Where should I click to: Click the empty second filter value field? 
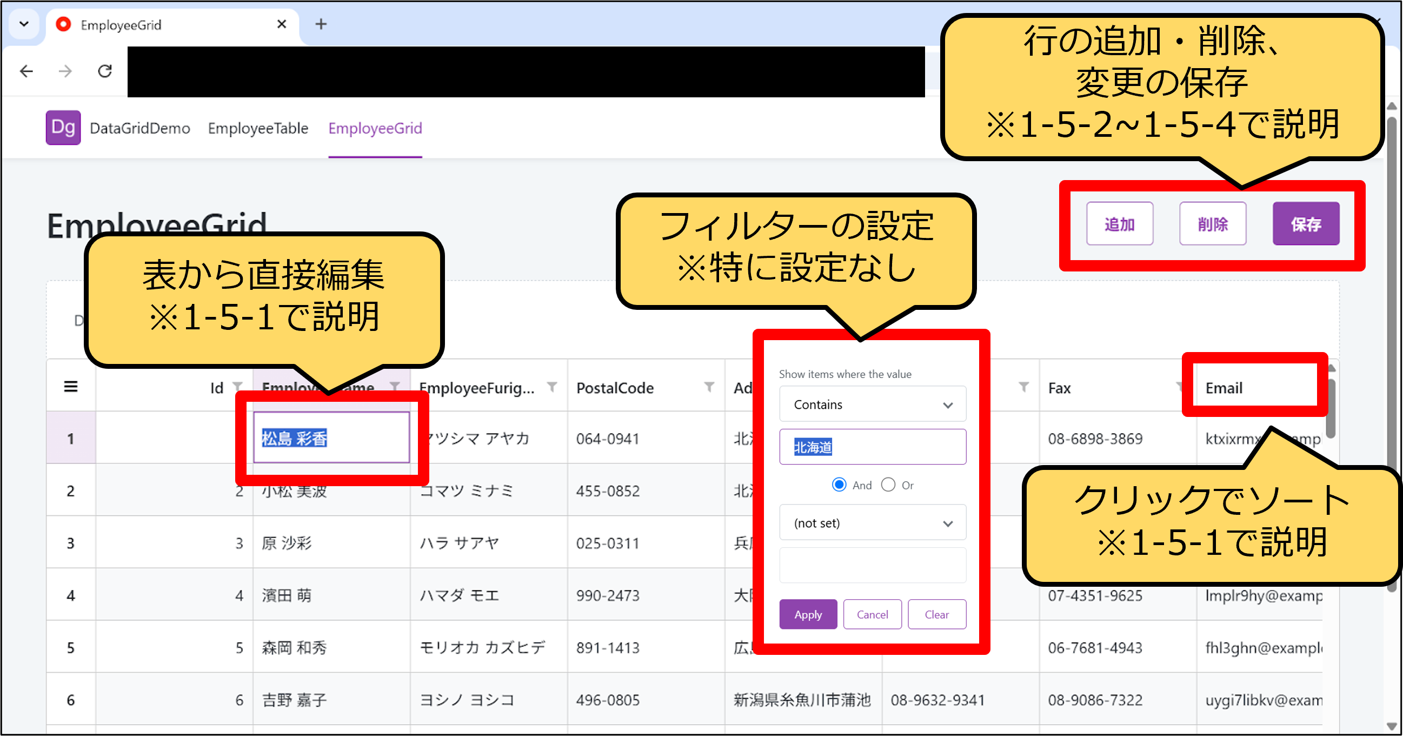tap(873, 566)
